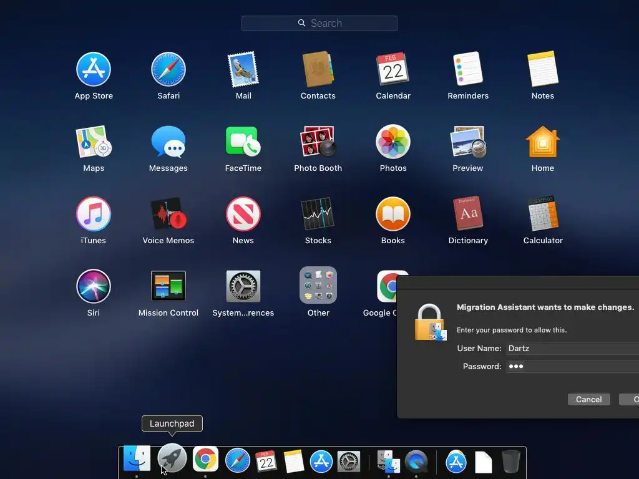
Task: Launch Safari from the Dock
Action: (238, 461)
